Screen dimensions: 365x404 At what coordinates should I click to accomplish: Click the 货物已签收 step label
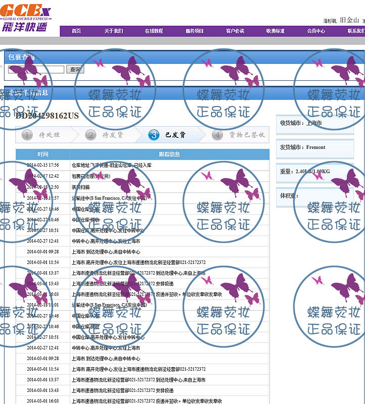[x=247, y=135]
